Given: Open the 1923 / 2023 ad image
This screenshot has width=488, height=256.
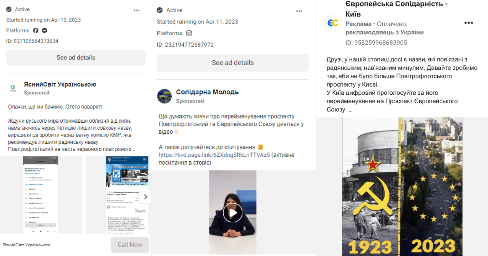Looking at the screenshot, I should click(403, 187).
